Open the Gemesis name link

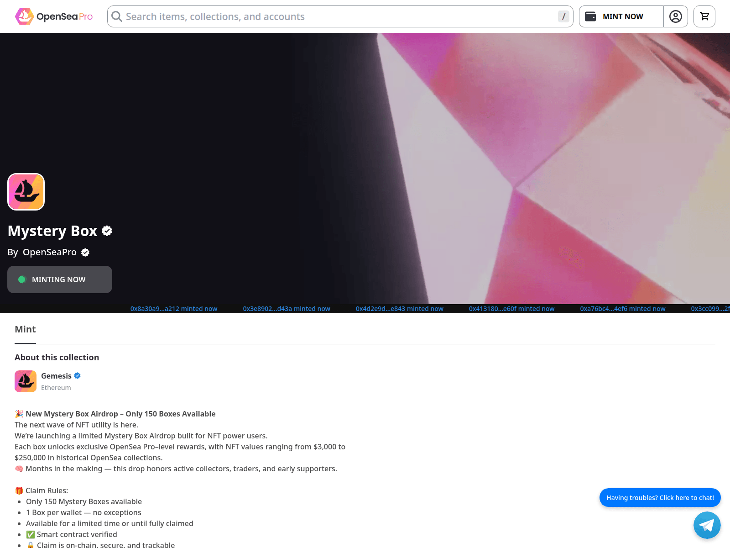[x=56, y=376]
